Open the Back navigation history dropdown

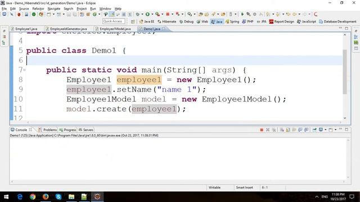(299, 14)
